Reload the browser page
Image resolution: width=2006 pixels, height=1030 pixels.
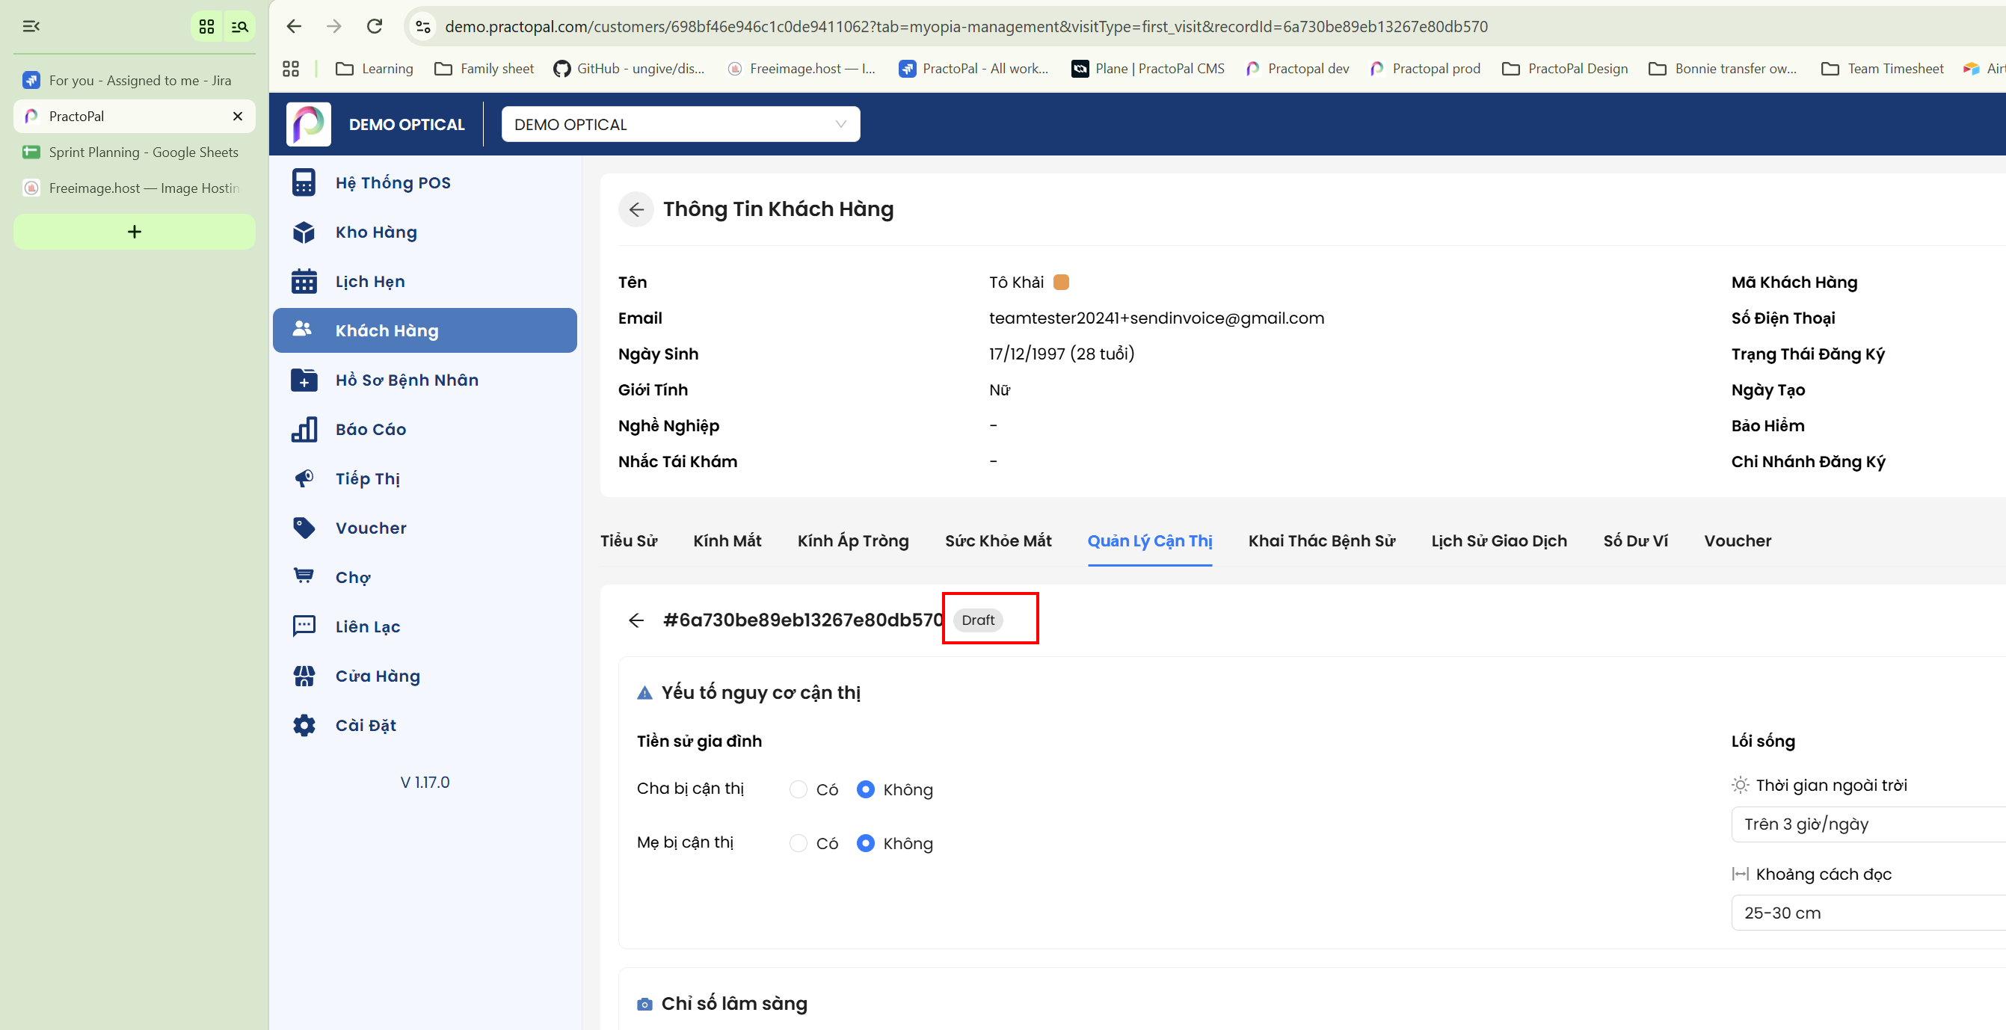click(375, 26)
